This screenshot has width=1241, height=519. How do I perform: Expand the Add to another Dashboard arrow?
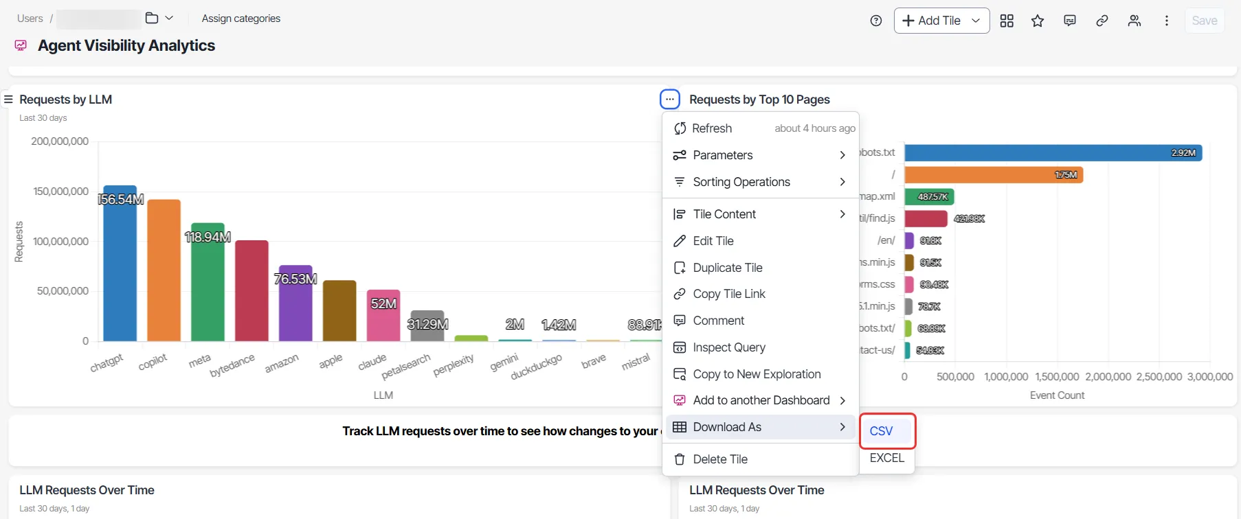pyautogui.click(x=842, y=400)
